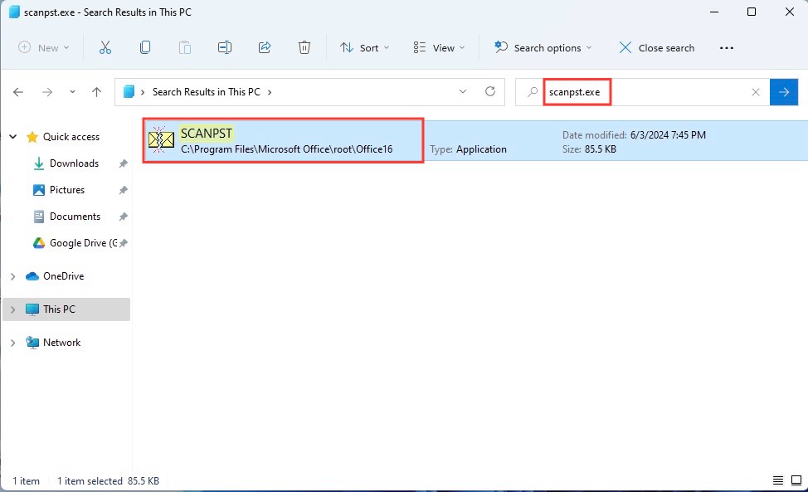Click the OneDrive cloud icon

tap(32, 276)
